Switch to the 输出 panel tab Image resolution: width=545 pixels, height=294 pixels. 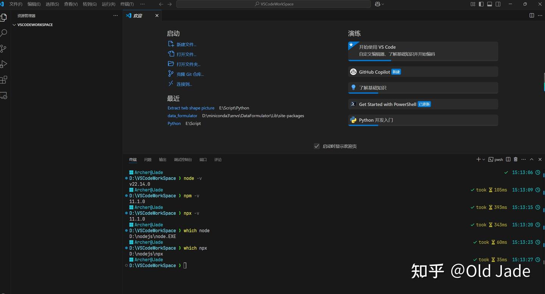coord(162,159)
